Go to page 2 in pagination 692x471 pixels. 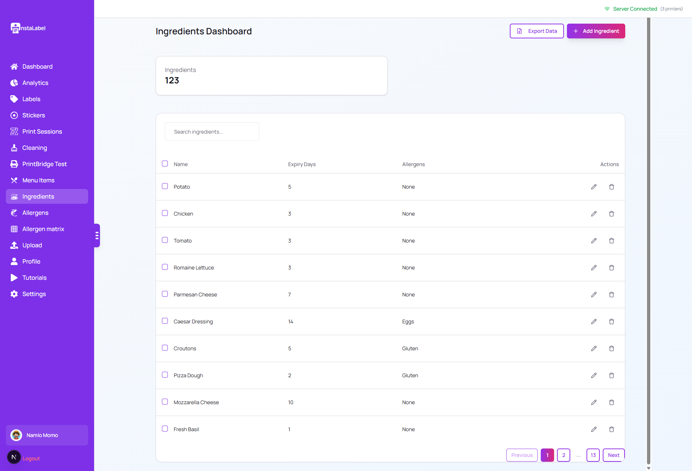click(x=563, y=455)
